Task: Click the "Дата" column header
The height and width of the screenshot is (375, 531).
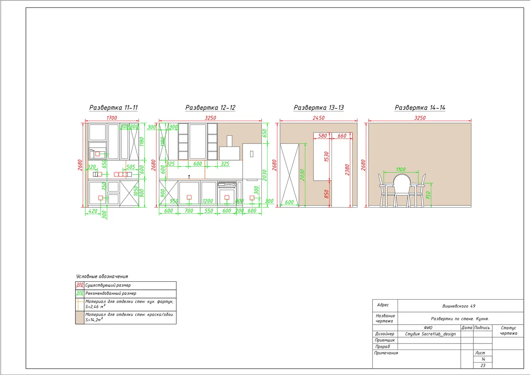Action: point(467,328)
